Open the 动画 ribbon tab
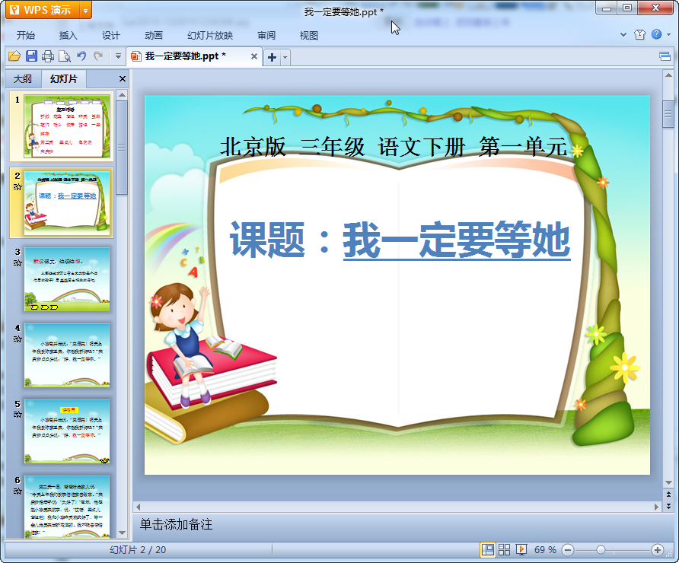This screenshot has height=563, width=679. pos(154,36)
